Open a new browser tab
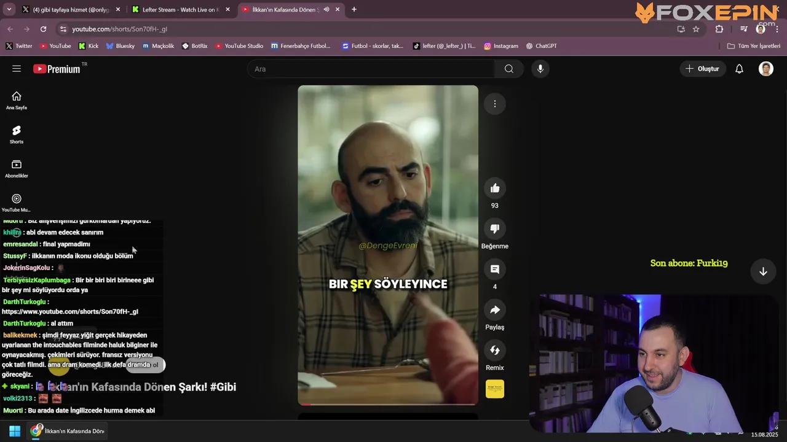This screenshot has width=787, height=442. click(354, 9)
